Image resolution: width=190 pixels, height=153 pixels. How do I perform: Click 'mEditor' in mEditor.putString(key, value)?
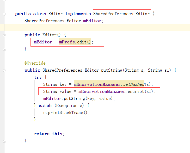coord(52,99)
